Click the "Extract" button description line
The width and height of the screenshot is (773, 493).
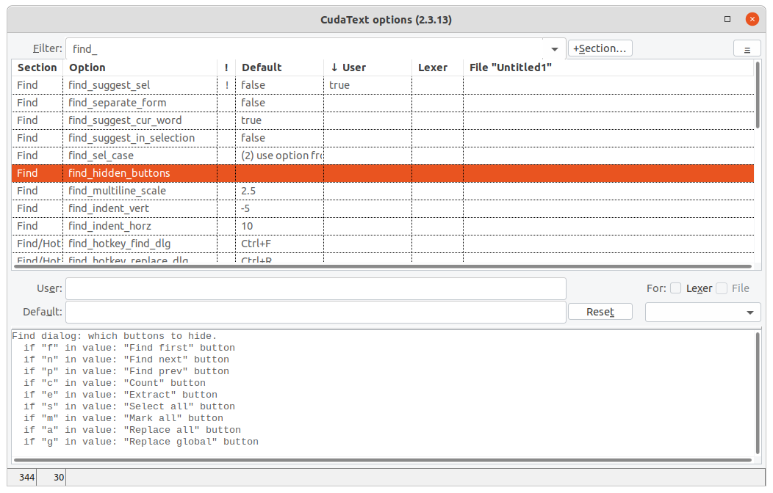click(x=121, y=395)
